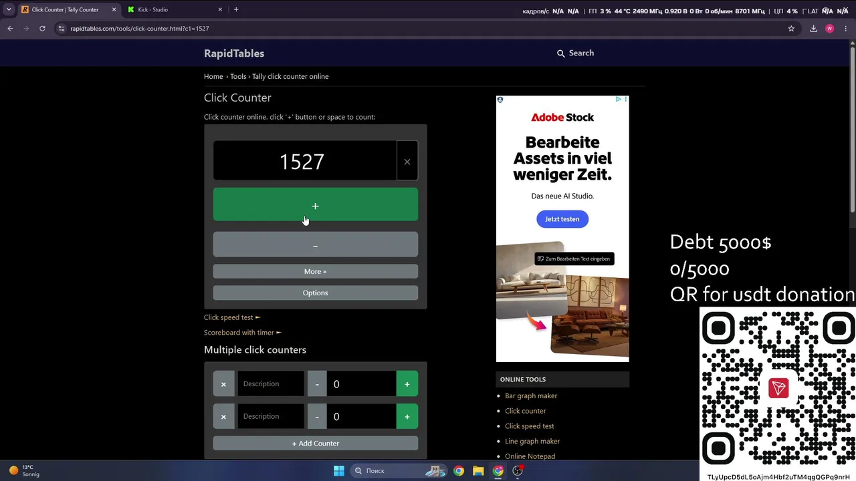Click the site info icon in address bar

click(x=62, y=29)
